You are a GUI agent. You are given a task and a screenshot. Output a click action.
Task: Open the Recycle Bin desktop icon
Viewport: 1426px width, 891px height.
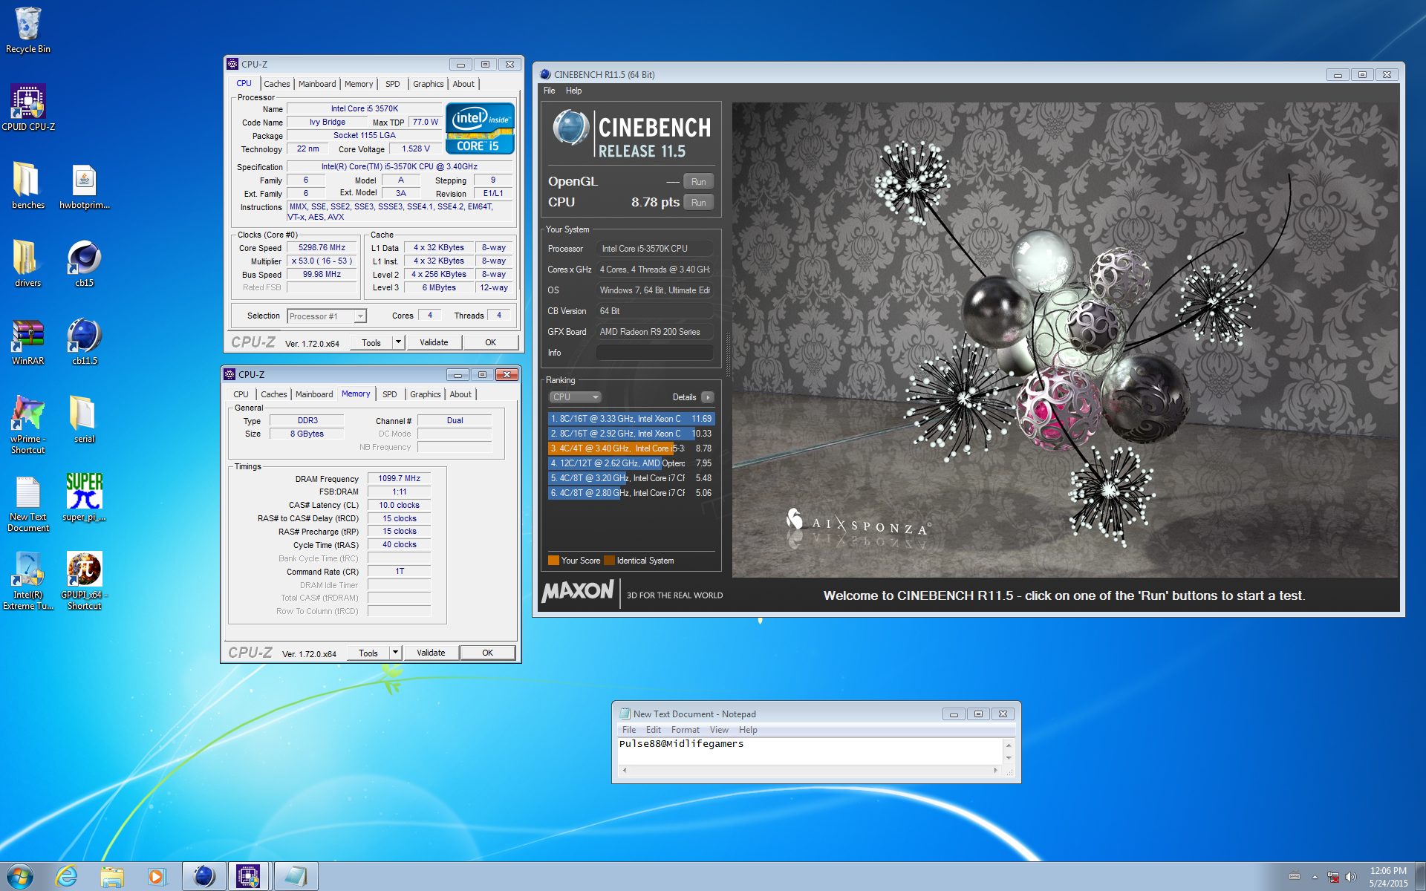[x=28, y=30]
